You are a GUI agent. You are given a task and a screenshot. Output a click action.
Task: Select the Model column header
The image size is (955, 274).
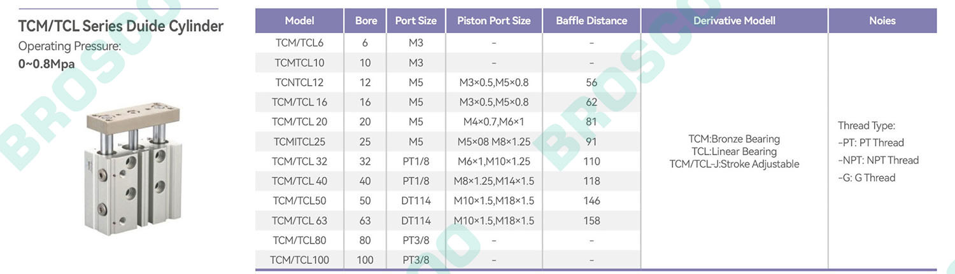pos(299,20)
